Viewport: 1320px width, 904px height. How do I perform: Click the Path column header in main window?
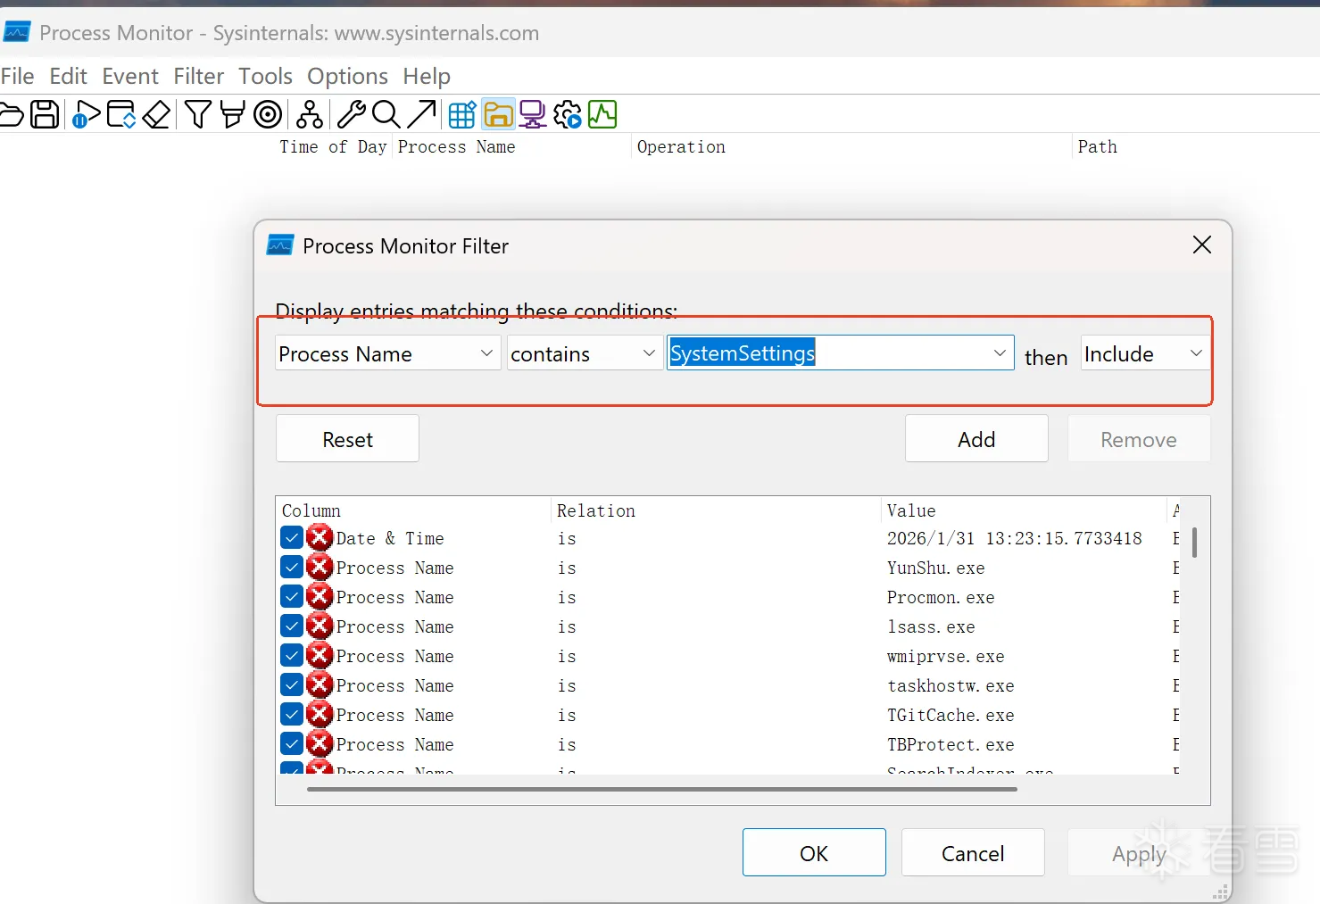[1196, 147]
